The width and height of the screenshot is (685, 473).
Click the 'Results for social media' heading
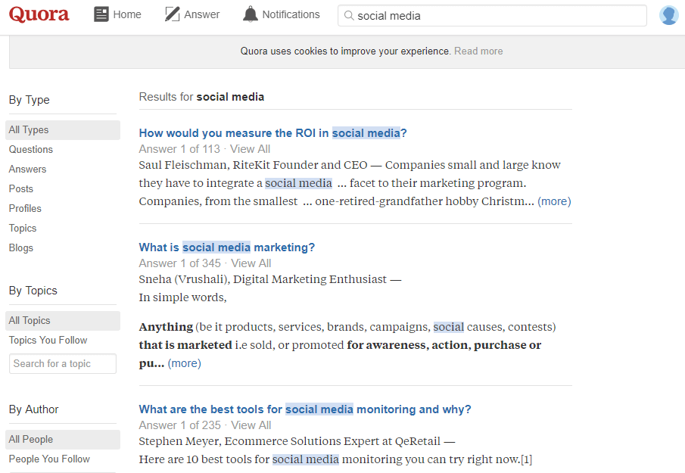click(x=201, y=97)
